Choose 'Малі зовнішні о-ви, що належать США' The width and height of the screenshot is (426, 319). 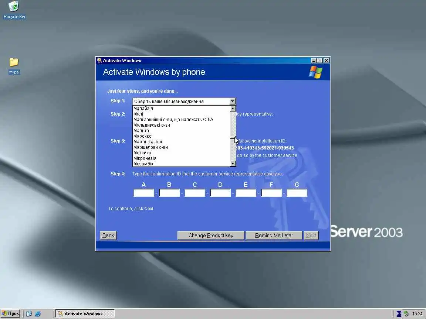click(181, 120)
